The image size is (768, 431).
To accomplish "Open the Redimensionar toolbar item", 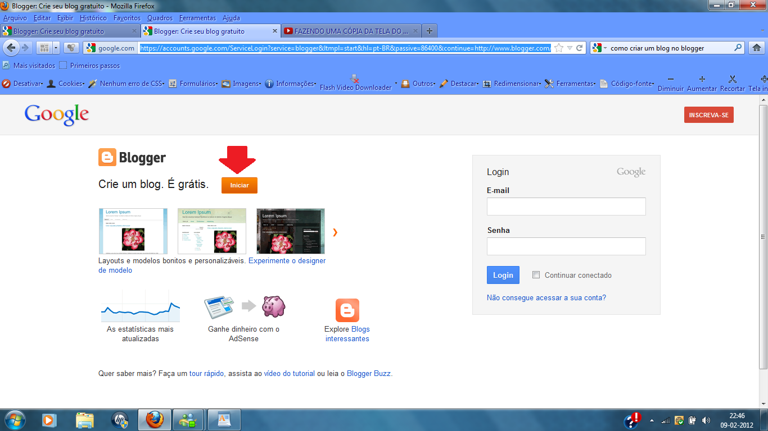I will point(512,84).
